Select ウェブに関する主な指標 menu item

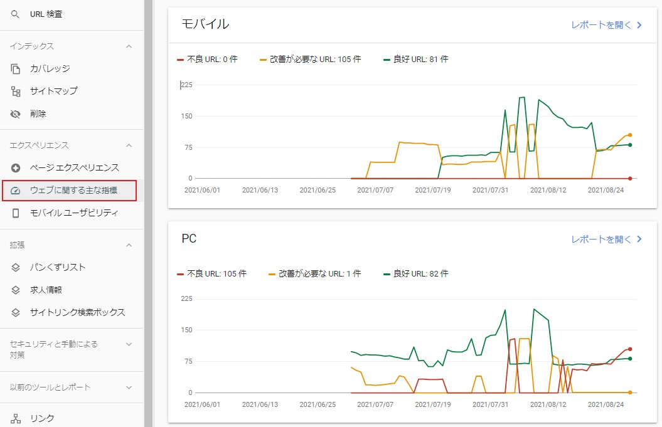pos(69,191)
